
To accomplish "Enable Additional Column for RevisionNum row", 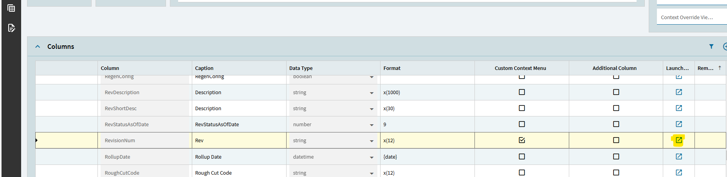I will pyautogui.click(x=616, y=140).
